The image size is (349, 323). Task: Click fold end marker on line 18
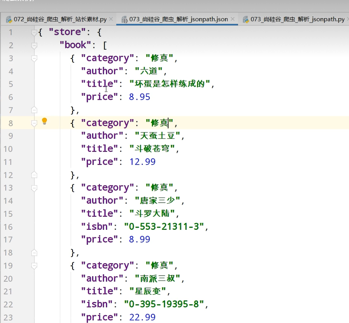[34, 253]
